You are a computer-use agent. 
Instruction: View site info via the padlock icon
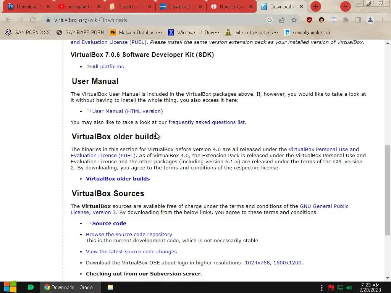click(48, 20)
